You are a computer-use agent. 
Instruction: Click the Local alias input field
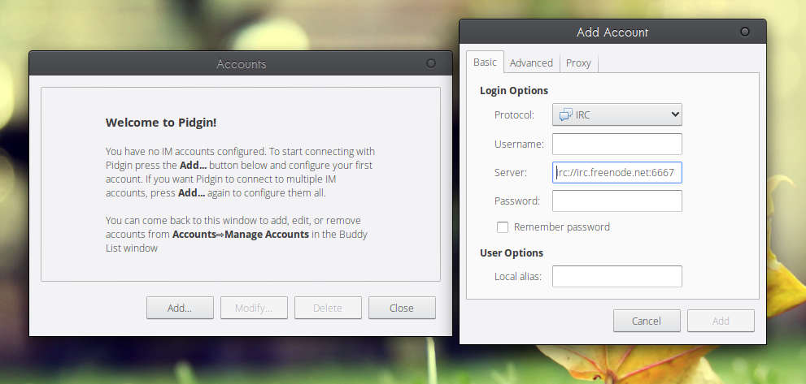[x=616, y=276]
